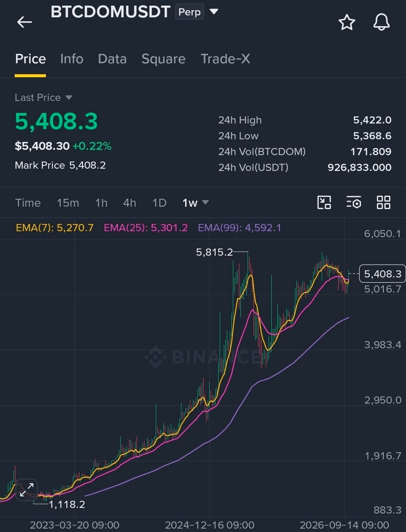Tap the 2023-03-20 09:00 date label

[75, 525]
